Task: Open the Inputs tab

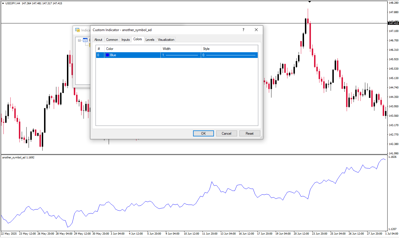Action: coord(126,40)
